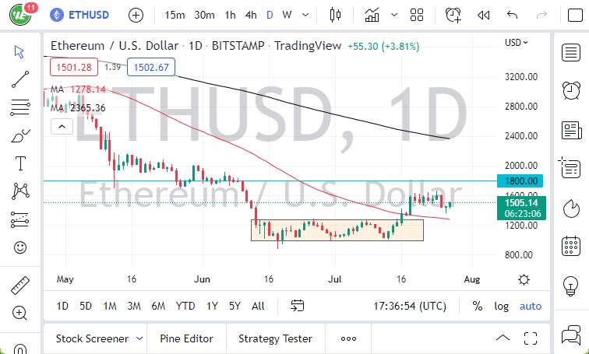Viewport: 589px width, 354px height.
Task: Toggle percent scale on price axis
Action: [477, 306]
